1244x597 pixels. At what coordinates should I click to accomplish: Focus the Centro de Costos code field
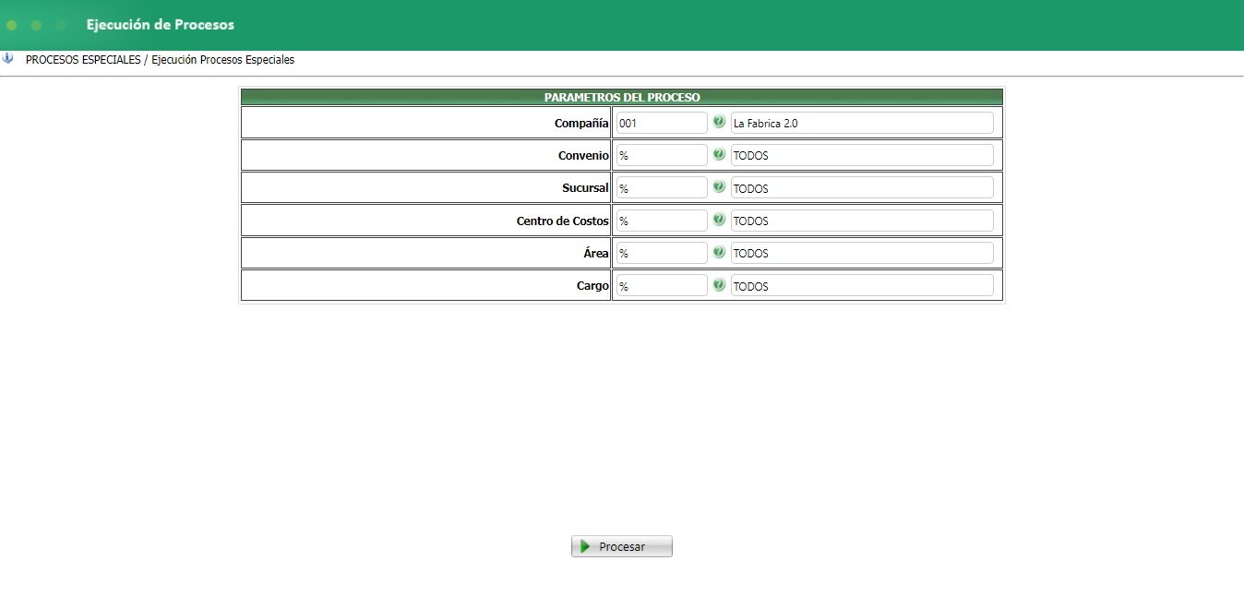pyautogui.click(x=661, y=221)
